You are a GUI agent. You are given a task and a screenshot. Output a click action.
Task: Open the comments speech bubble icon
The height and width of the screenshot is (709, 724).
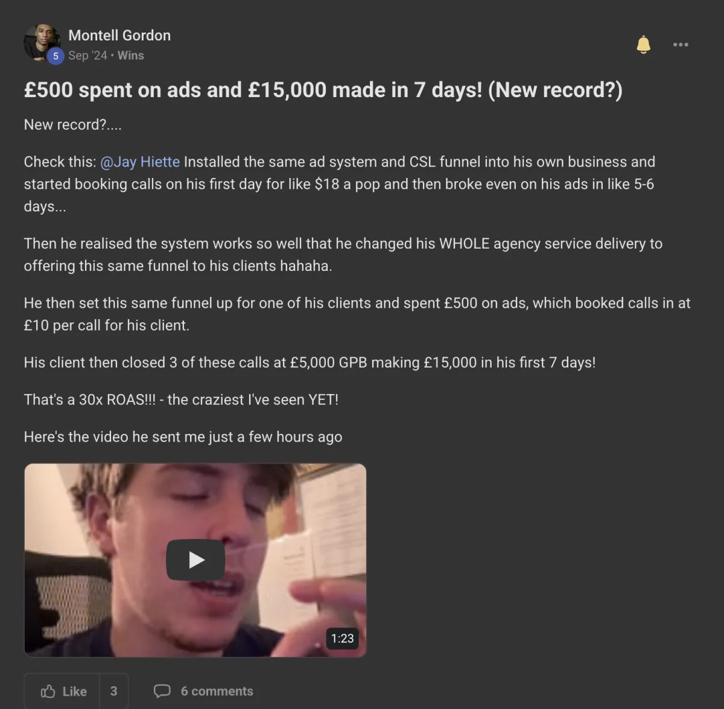tap(162, 692)
